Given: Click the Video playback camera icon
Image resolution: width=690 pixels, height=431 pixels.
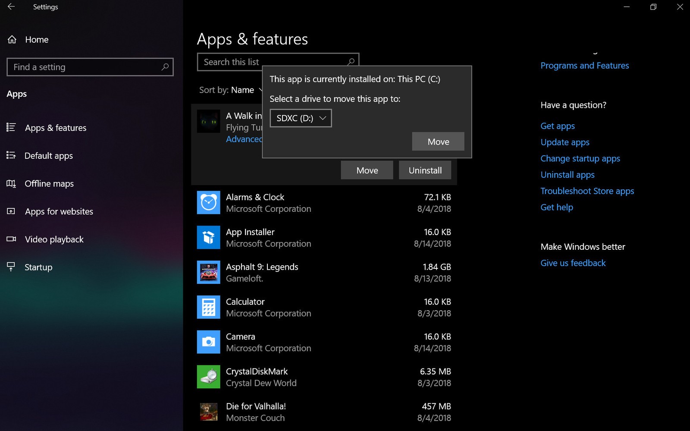Looking at the screenshot, I should tap(11, 239).
